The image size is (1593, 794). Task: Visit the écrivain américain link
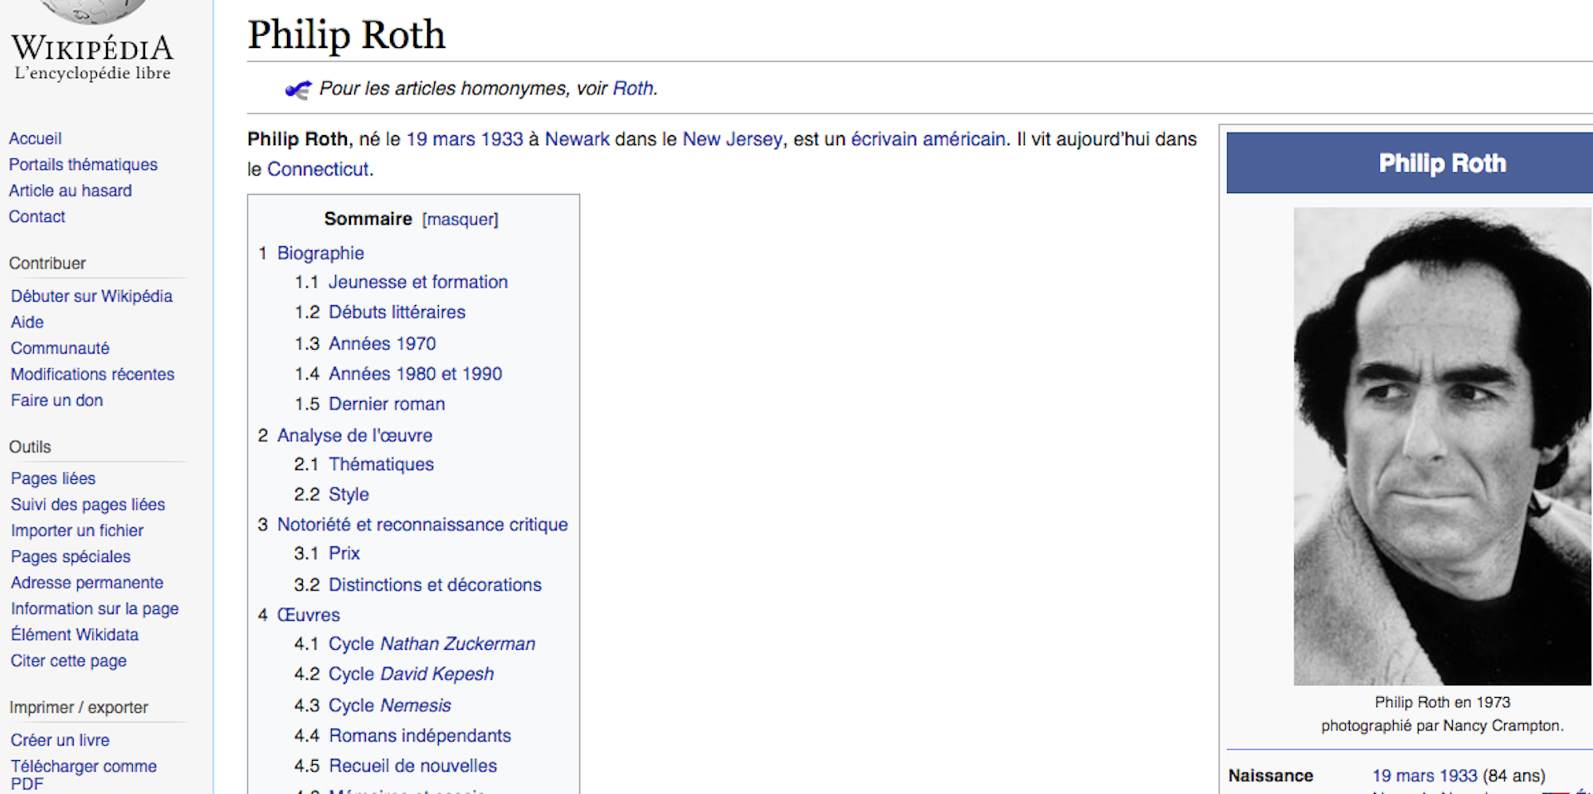(928, 139)
